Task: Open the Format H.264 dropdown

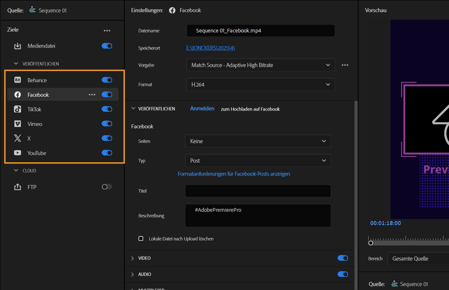Action: (260, 85)
